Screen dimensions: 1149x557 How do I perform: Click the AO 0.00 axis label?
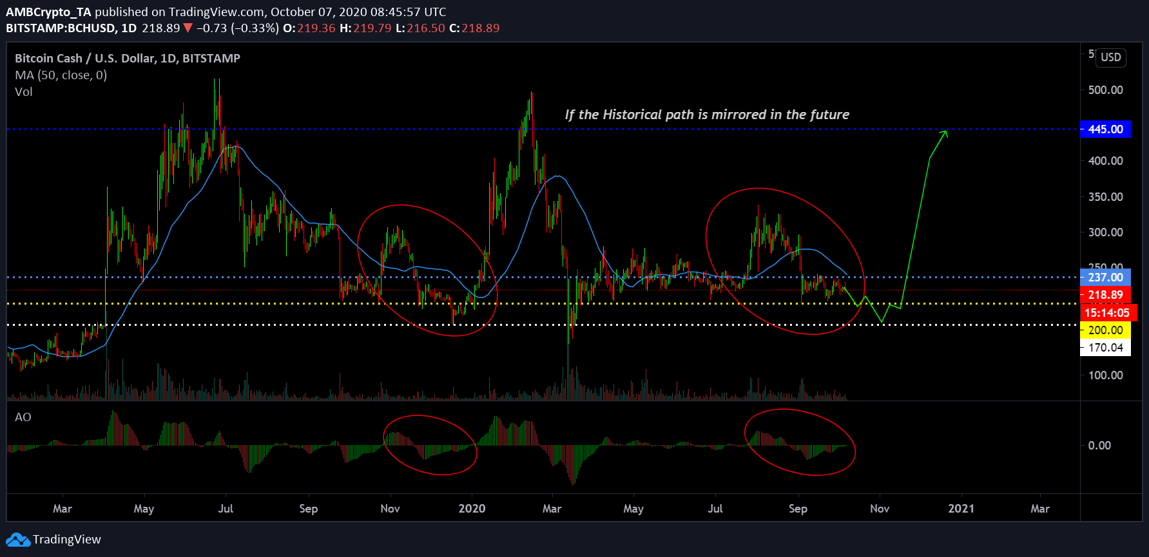pos(1099,446)
